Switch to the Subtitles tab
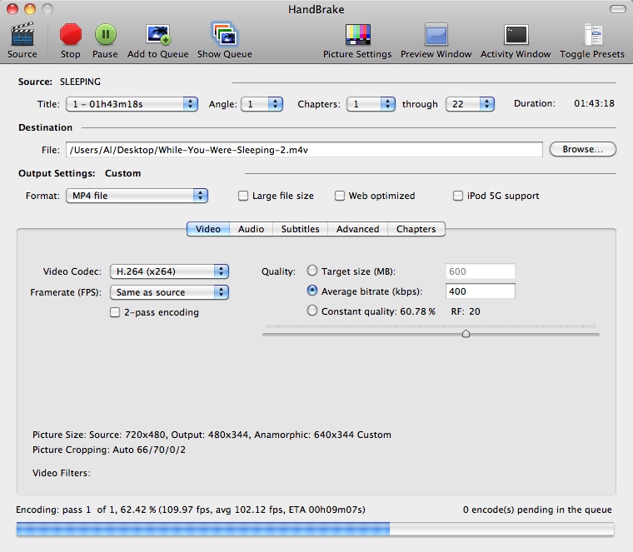This screenshot has width=633, height=552. click(300, 229)
